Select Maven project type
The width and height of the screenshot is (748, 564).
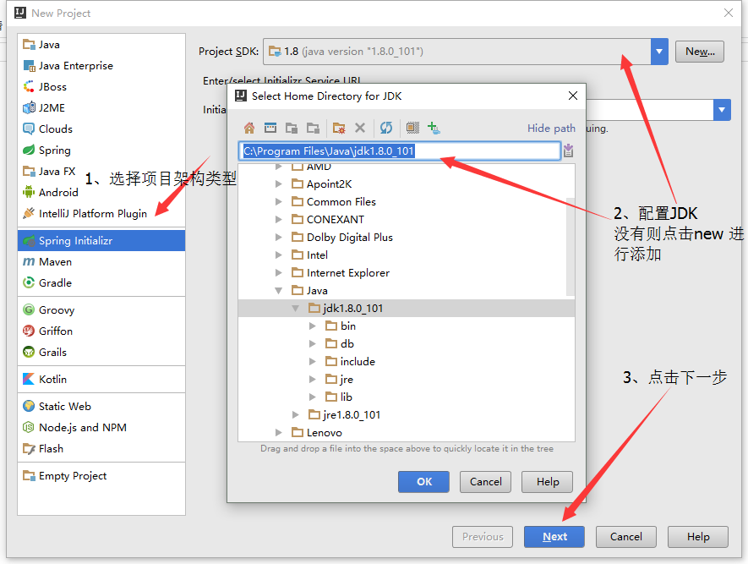(101, 261)
